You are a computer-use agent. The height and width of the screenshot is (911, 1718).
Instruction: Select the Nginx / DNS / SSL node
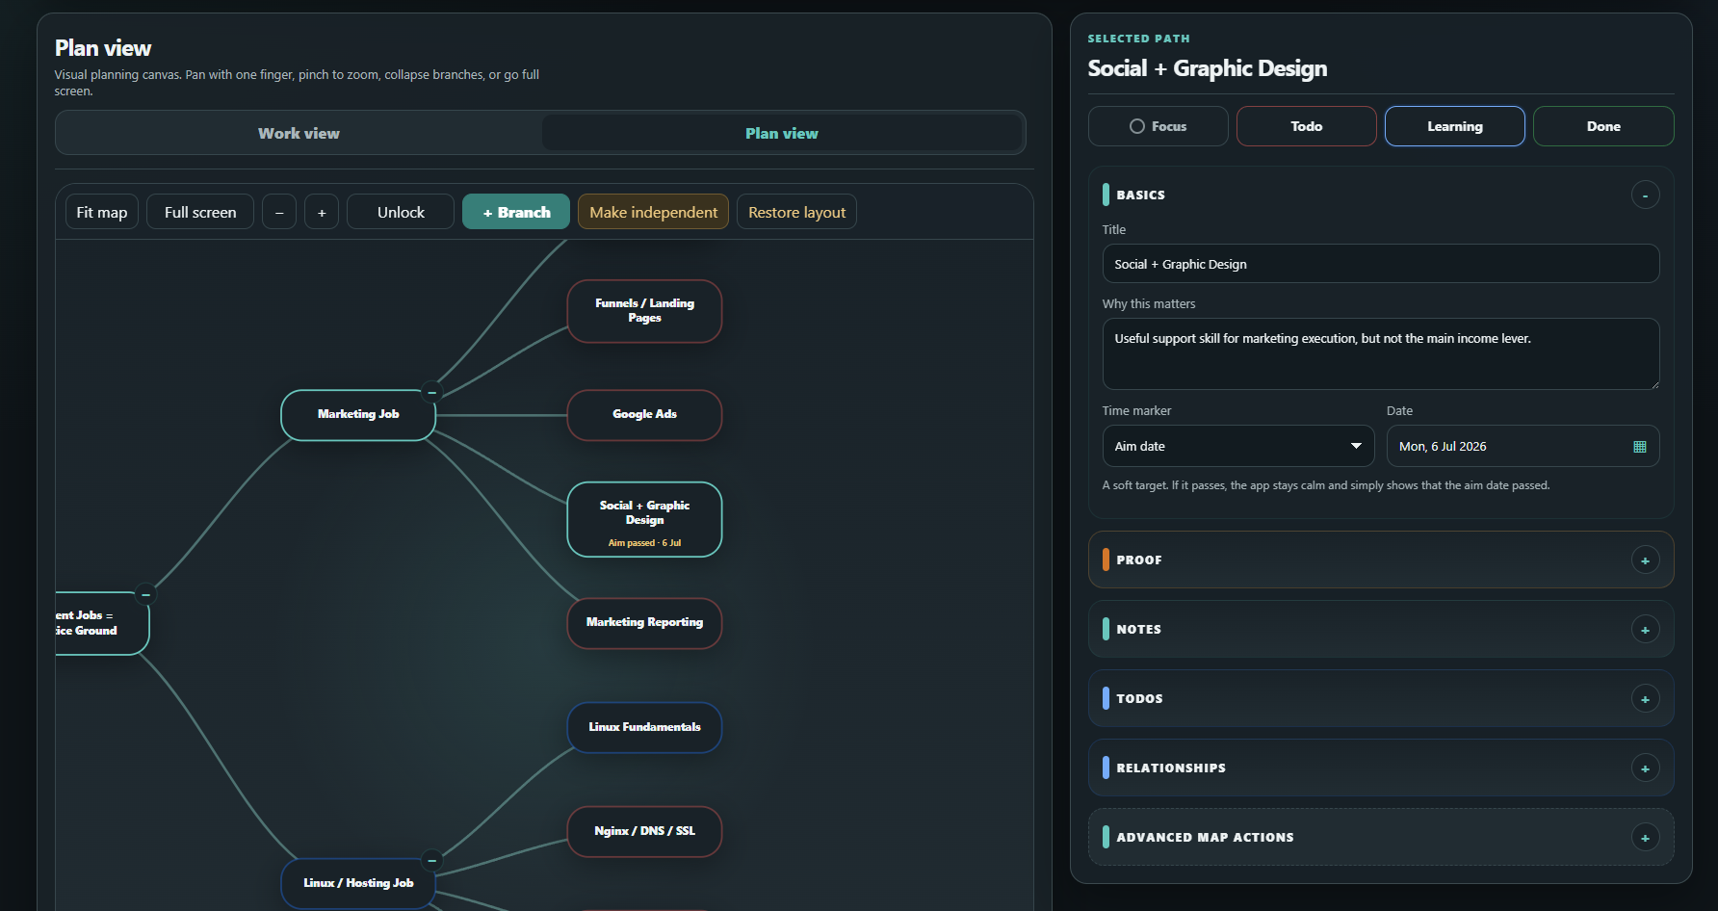coord(644,831)
